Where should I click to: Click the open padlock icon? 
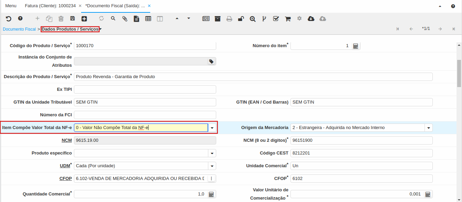pos(241,19)
